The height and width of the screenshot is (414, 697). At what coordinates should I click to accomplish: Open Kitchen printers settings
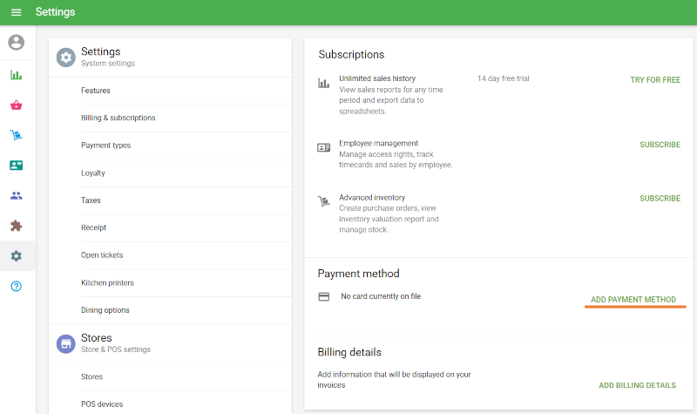[x=186, y=282]
